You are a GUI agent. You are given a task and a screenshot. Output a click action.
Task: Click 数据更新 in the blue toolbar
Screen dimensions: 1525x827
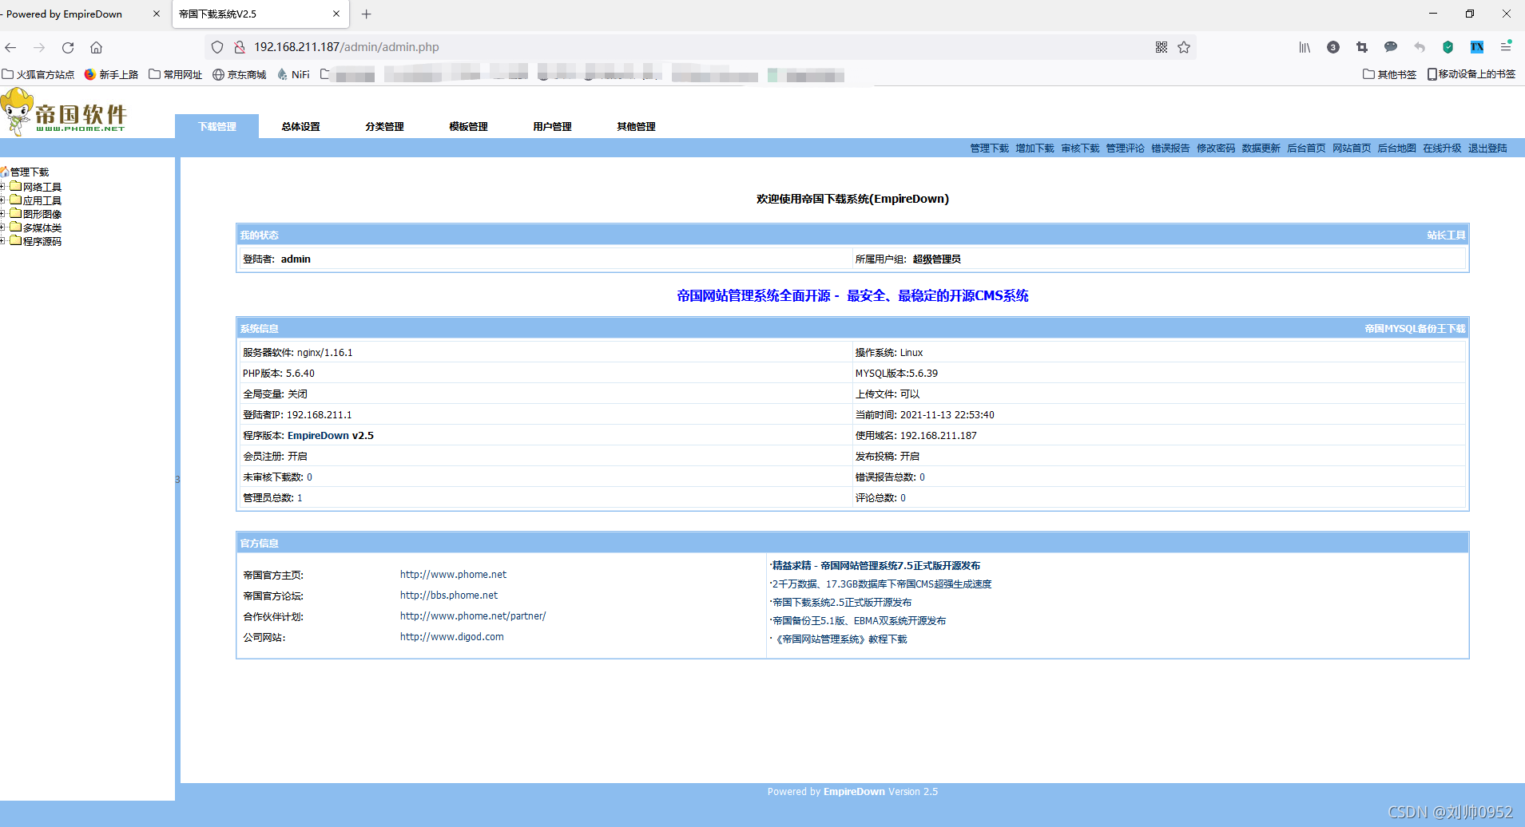1261,148
